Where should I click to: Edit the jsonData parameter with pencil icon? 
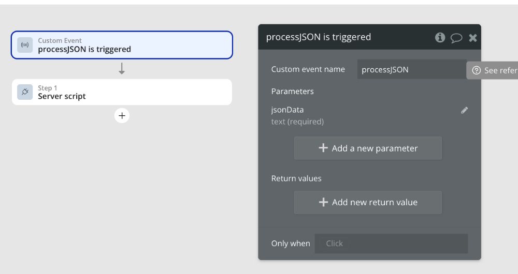pyautogui.click(x=465, y=110)
